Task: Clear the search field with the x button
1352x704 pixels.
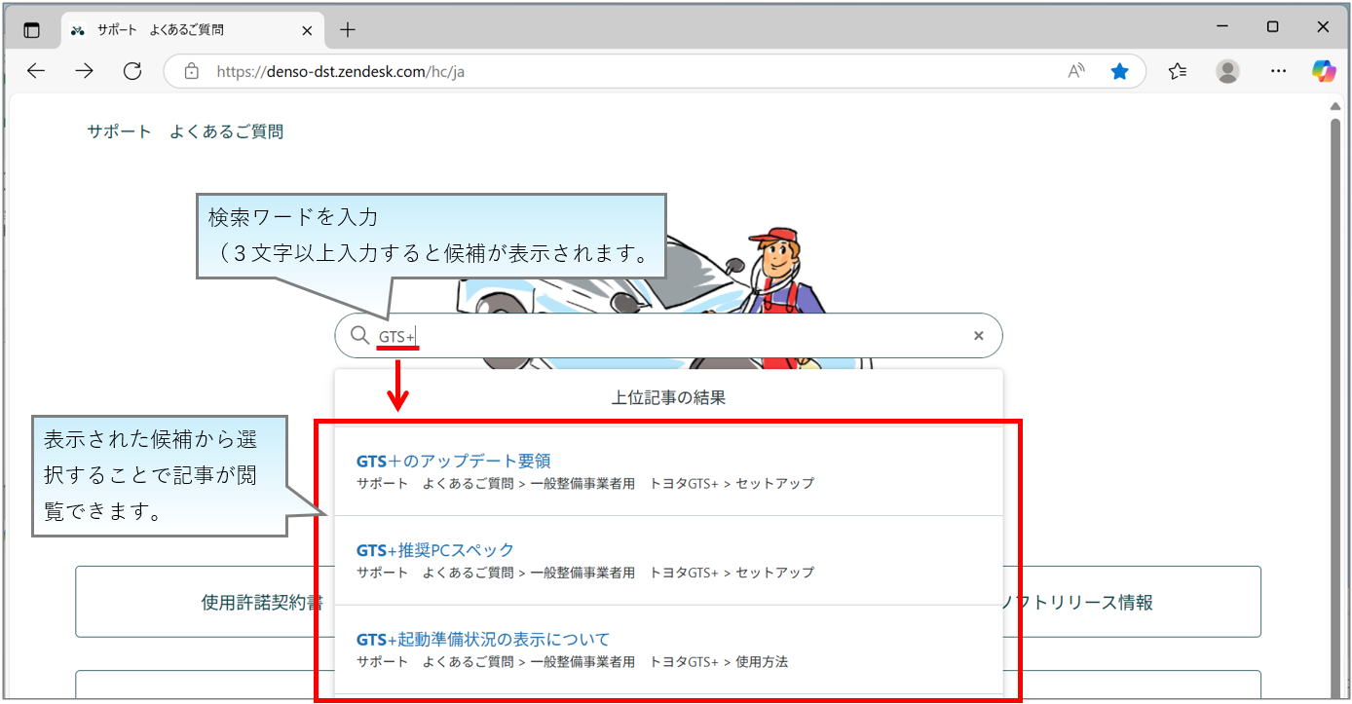Action: [978, 335]
